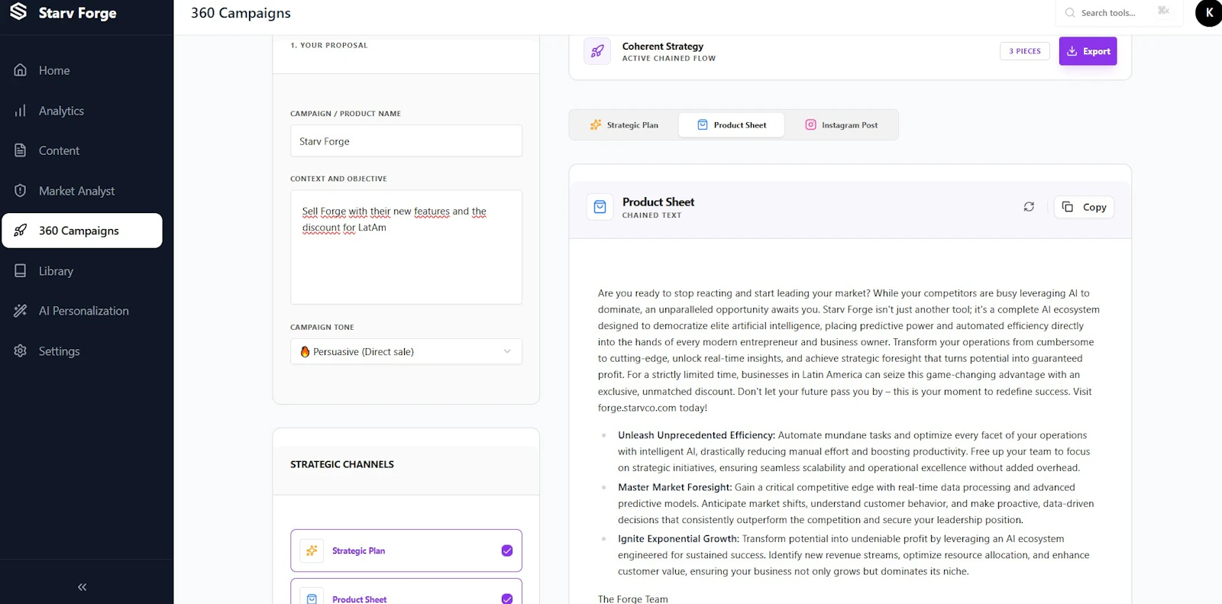Switch to the Instagram Post tab
The image size is (1222, 604).
point(842,125)
